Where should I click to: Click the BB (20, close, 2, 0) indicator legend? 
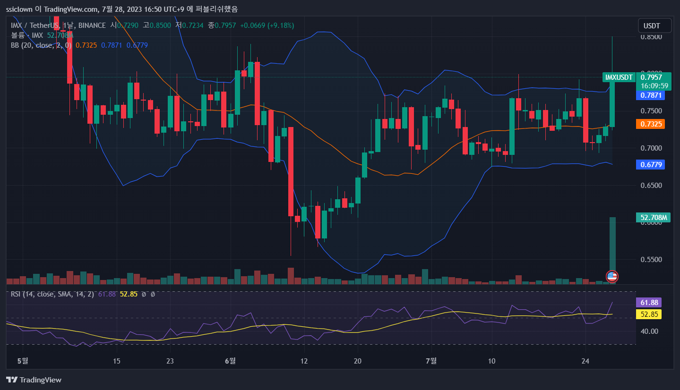41,45
